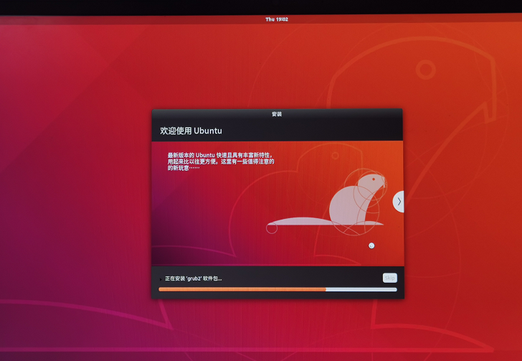Expand install details triangle beside grub2 message

click(x=161, y=279)
